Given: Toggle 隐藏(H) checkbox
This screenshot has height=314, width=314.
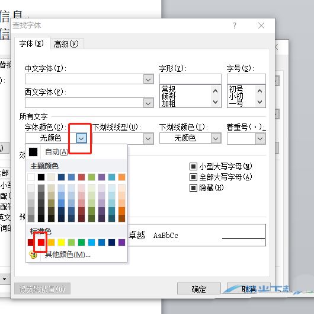Looking at the screenshot, I should coord(193,188).
